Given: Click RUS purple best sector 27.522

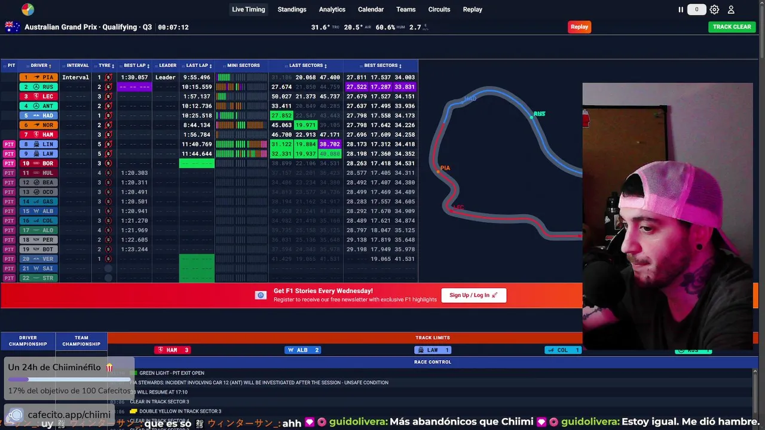Looking at the screenshot, I should 356,87.
